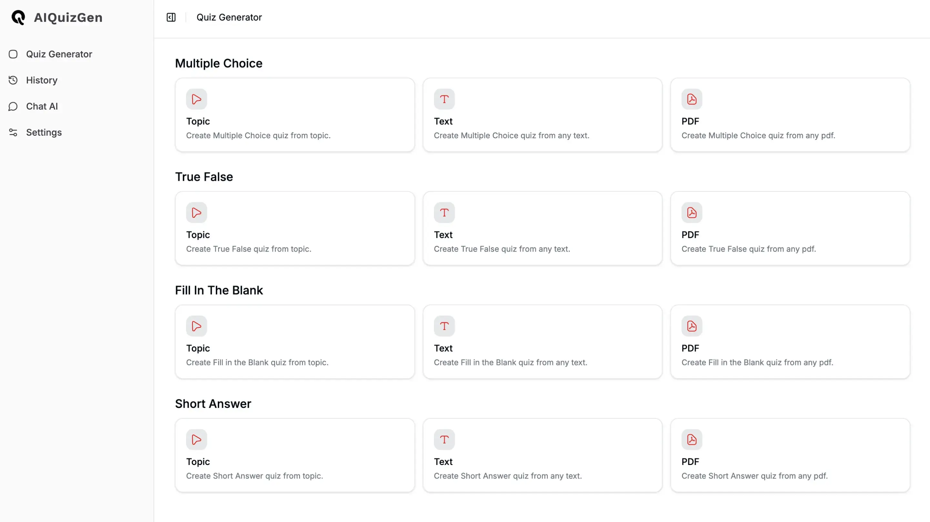
Task: Open the History page
Action: 42,80
